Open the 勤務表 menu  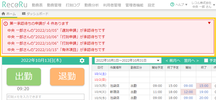click(37, 5)
